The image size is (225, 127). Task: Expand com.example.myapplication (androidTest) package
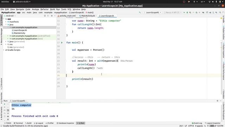(8, 36)
